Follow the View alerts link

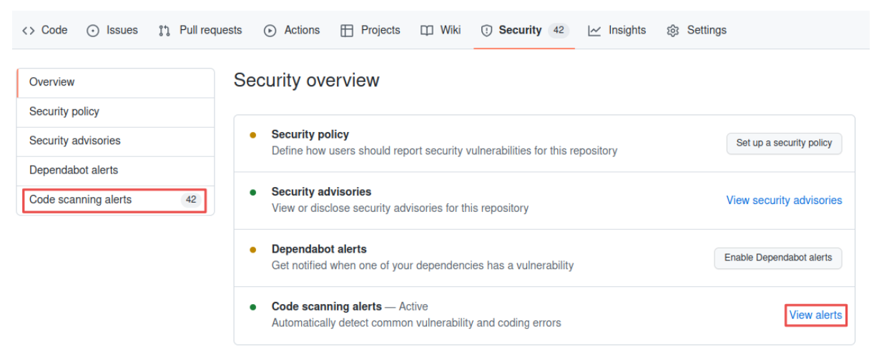click(815, 315)
